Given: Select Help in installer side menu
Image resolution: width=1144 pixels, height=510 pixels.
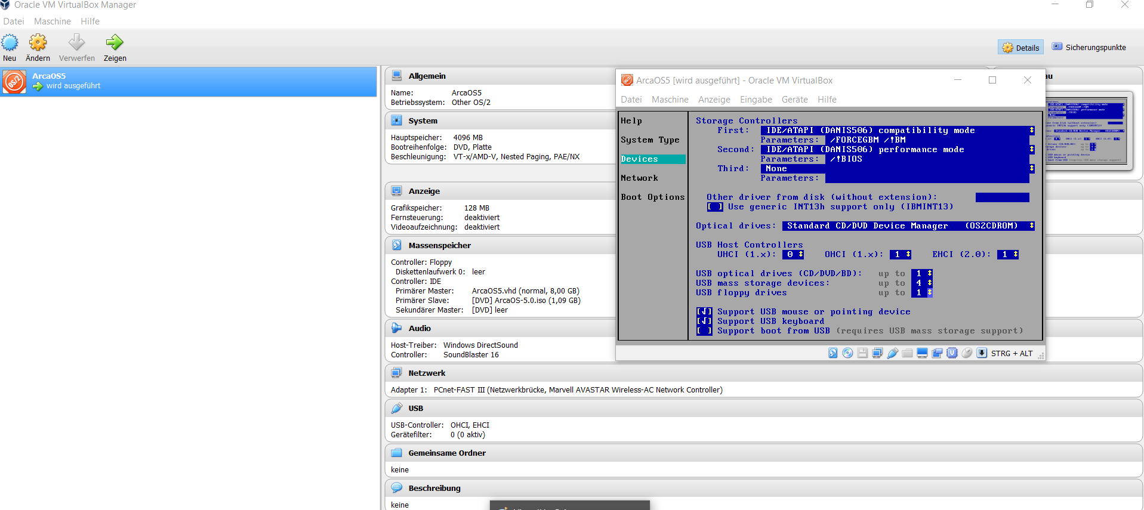Looking at the screenshot, I should point(631,121).
